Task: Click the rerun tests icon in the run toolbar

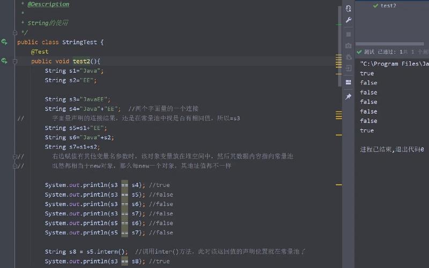Action: point(348,9)
